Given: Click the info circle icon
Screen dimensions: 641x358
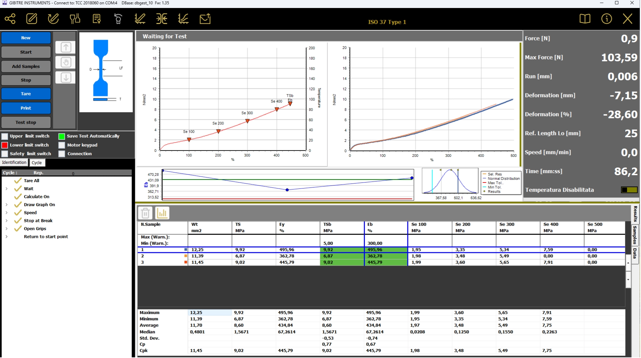Looking at the screenshot, I should 606,19.
